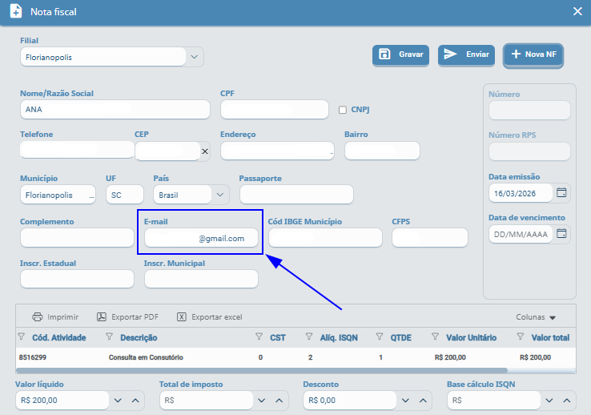
Task: Click the Imprimir printer icon
Action: (x=37, y=316)
